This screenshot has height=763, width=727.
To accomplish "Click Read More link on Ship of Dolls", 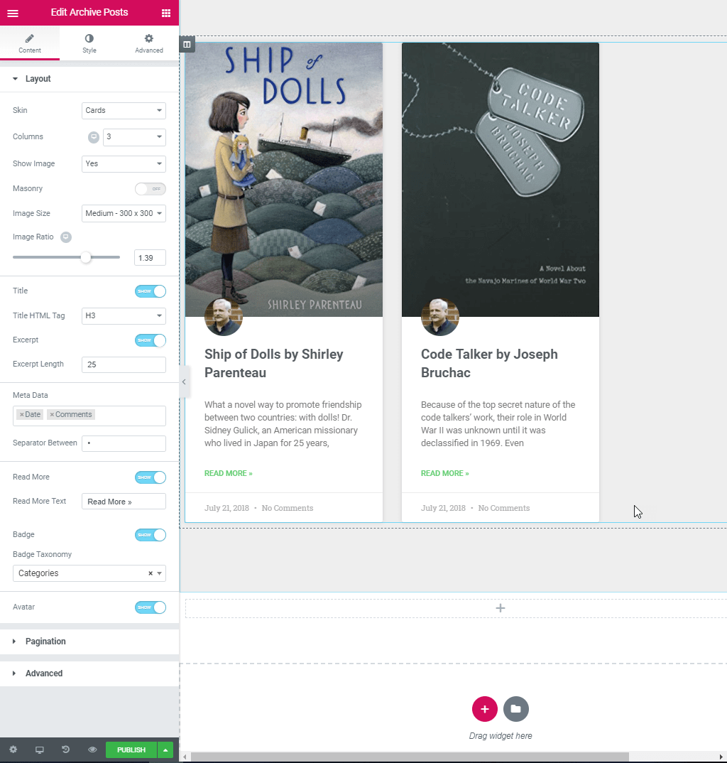I will click(x=228, y=473).
